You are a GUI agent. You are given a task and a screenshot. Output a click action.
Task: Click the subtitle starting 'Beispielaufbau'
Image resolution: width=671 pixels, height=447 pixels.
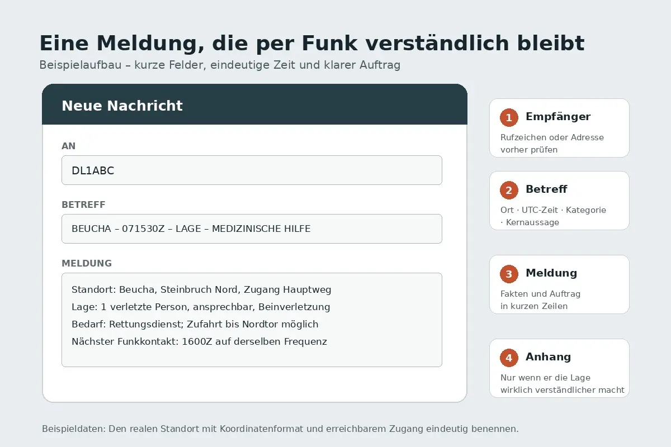click(x=220, y=65)
